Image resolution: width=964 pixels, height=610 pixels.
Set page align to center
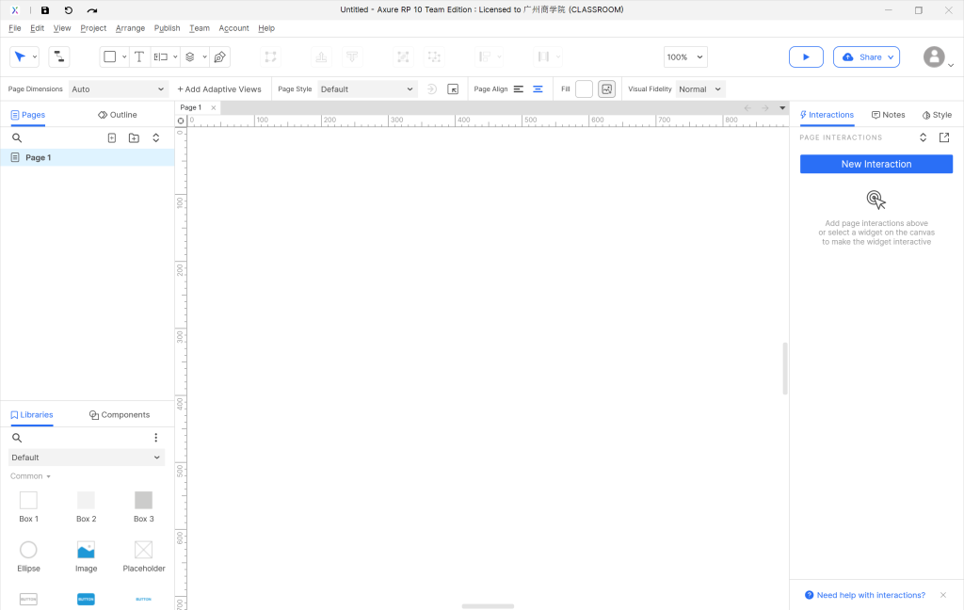538,89
